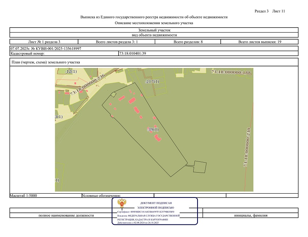The height and width of the screenshot is (237, 308).
Task: Click the "Масштаб 1:5000" scale cell
Action: click(24, 196)
